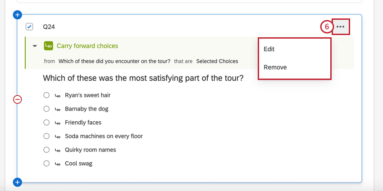383x191 pixels.
Task: Click the Q24 question label
Action: [x=49, y=27]
